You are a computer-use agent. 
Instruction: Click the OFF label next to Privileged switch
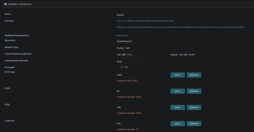pos(126,67)
